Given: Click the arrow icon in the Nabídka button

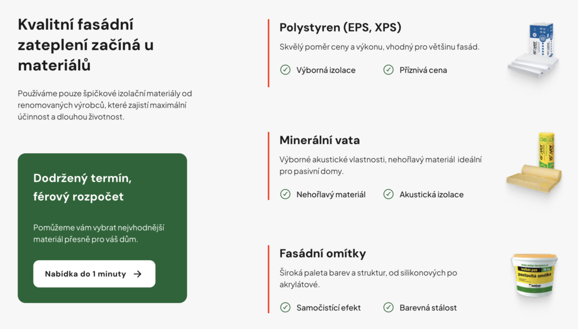Looking at the screenshot, I should coord(137,274).
